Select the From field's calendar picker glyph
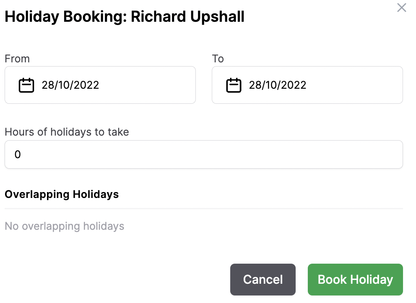 click(x=26, y=85)
